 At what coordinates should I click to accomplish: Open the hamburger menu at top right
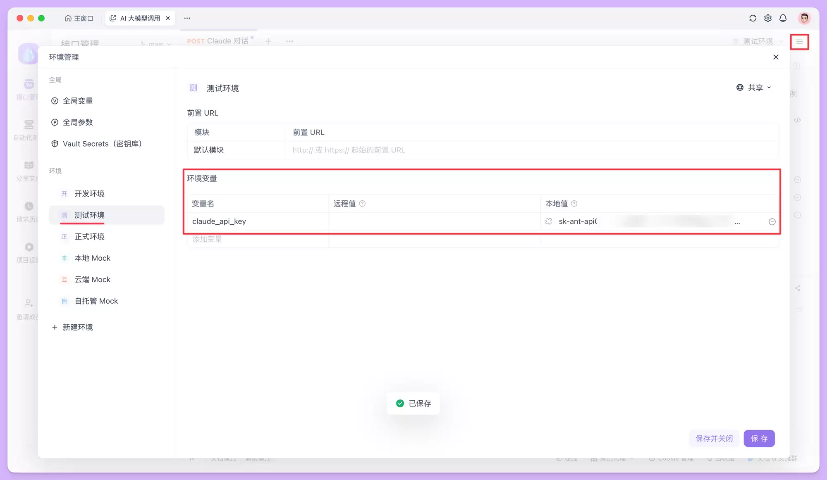click(x=799, y=42)
